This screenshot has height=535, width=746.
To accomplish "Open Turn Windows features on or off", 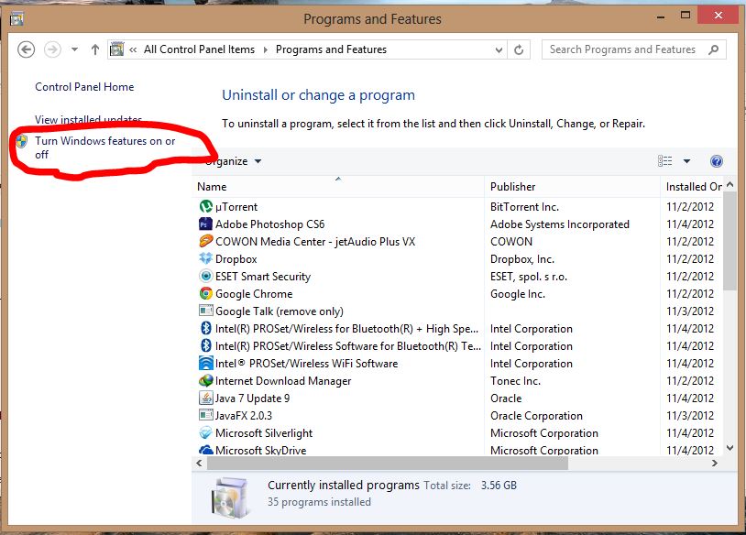I will click(x=105, y=147).
